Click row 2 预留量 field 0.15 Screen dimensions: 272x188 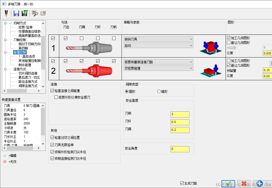click(267, 70)
